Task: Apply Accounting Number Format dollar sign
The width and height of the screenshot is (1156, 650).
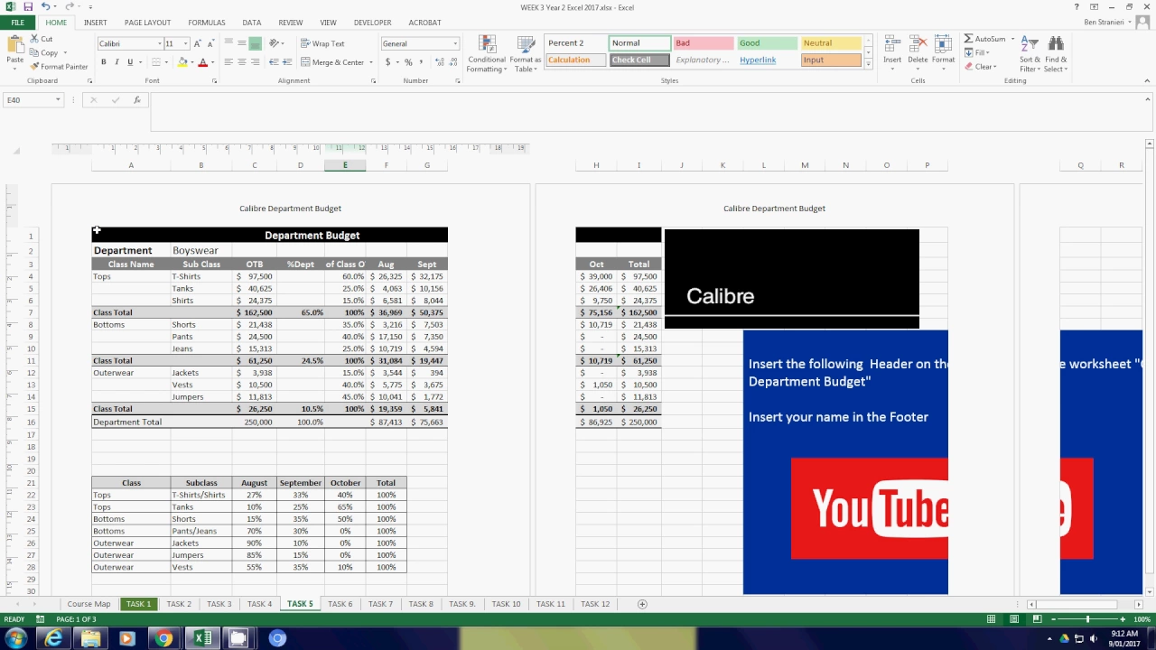Action: coord(387,62)
